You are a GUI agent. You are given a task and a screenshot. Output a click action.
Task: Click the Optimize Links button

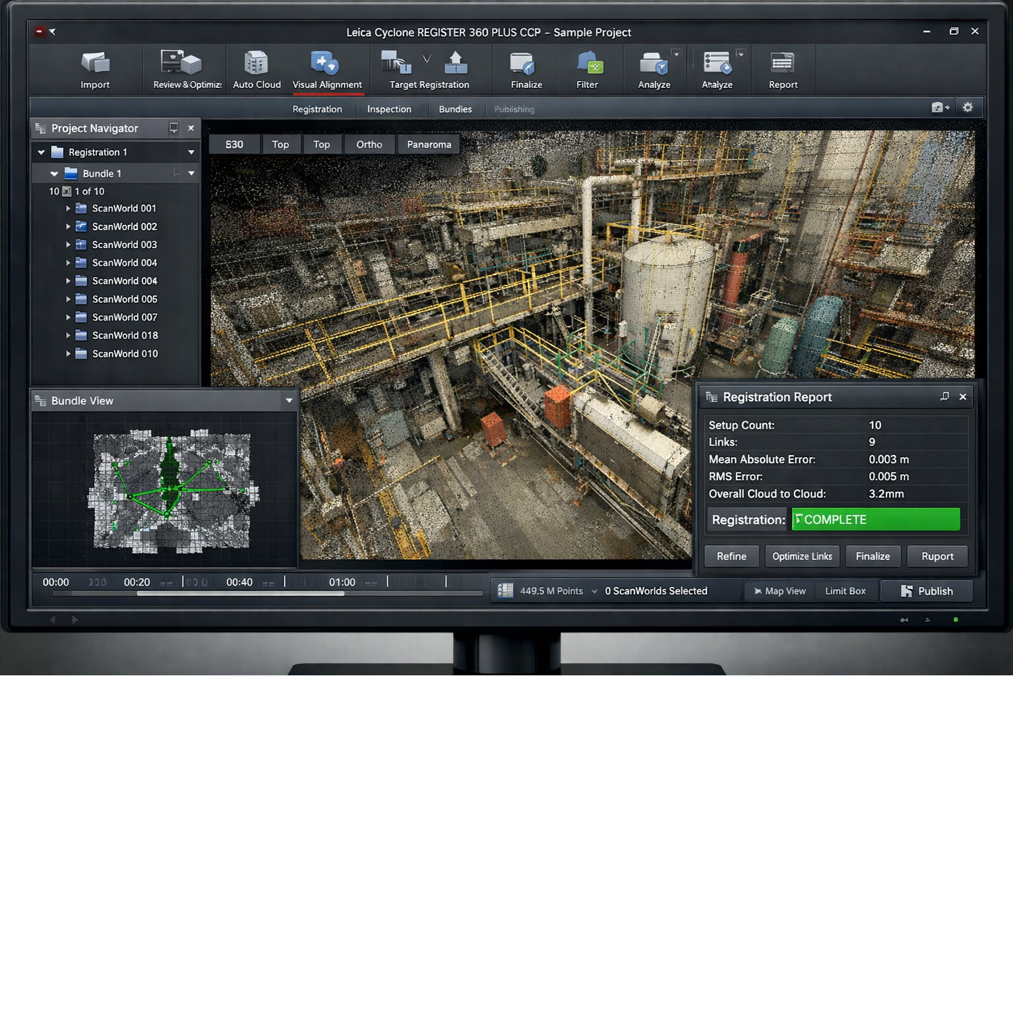tap(802, 556)
